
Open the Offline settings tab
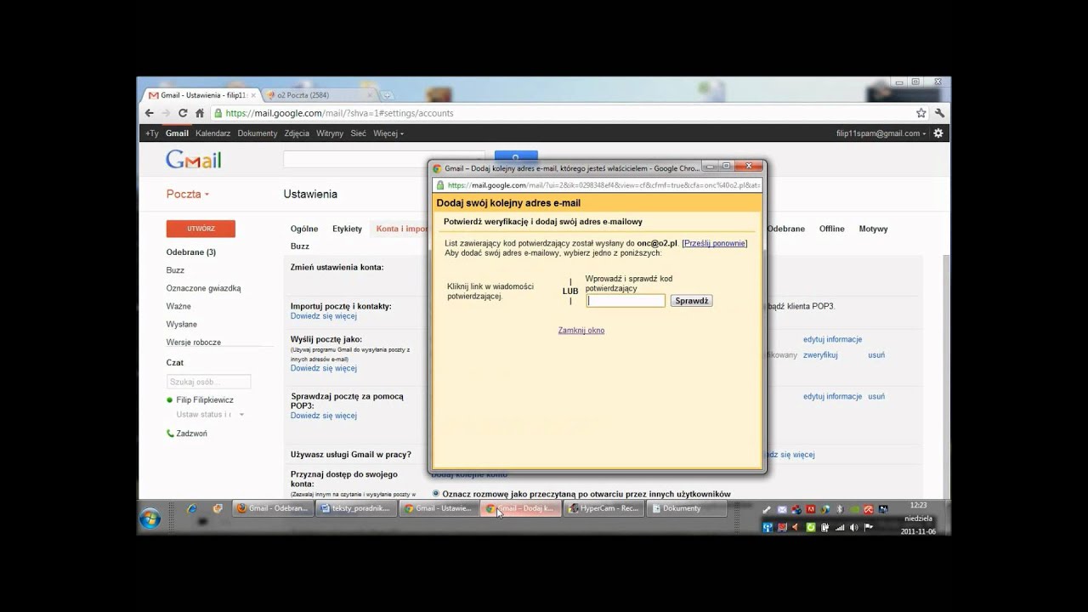831,229
